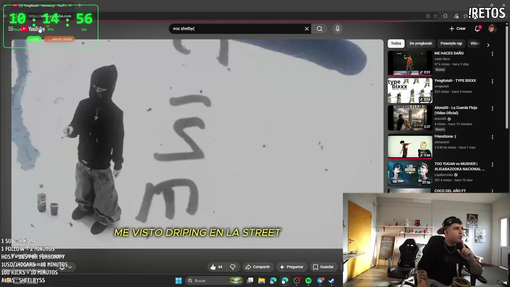Go to the YouTube home logo
Viewport: 510px width, 287px height.
33,29
